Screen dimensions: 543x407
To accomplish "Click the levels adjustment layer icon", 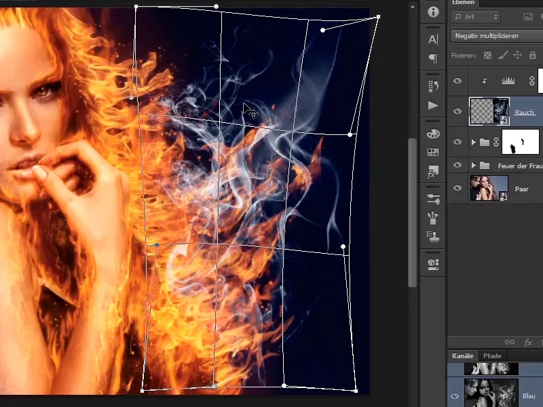I will pyautogui.click(x=508, y=81).
